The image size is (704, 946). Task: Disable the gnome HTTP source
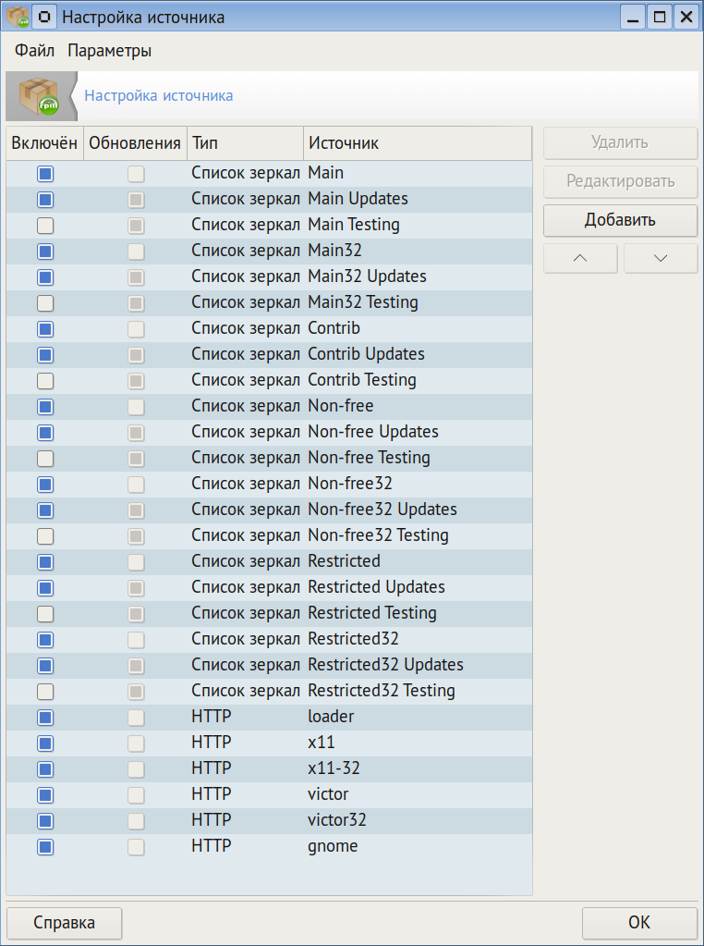click(45, 848)
